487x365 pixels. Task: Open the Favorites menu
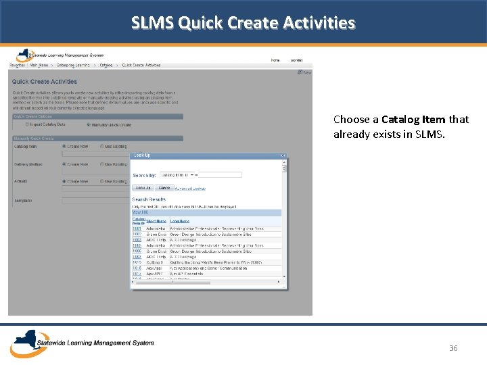tap(17, 65)
